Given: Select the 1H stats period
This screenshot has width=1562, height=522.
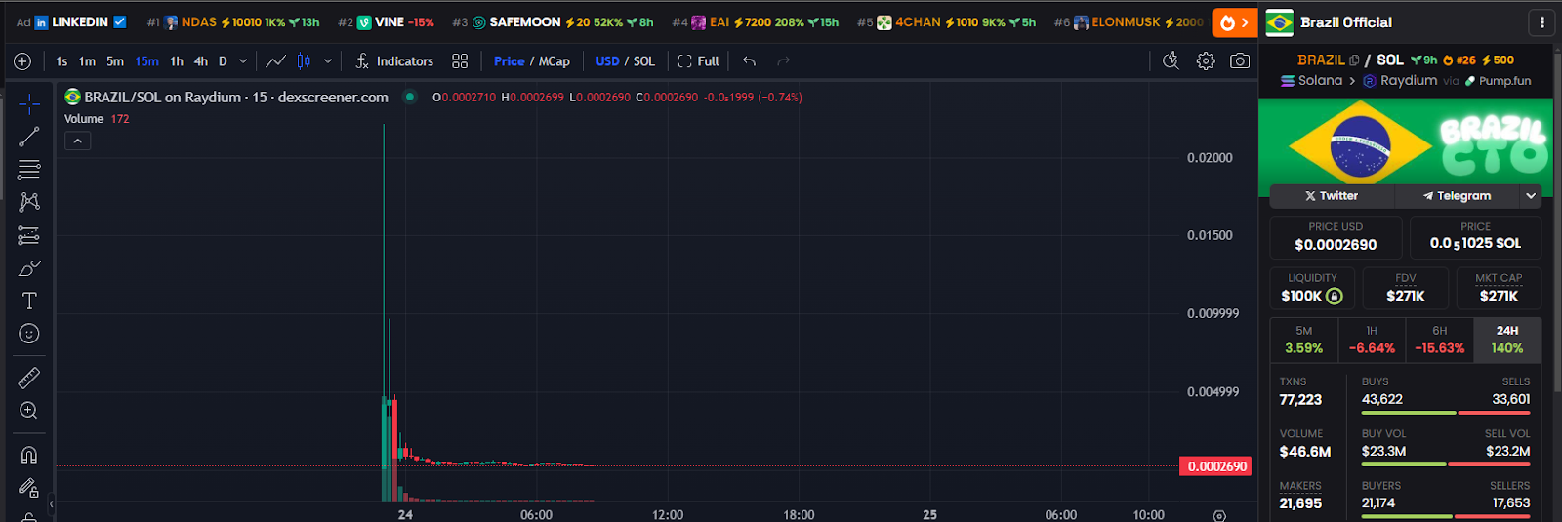Looking at the screenshot, I should point(1372,340).
